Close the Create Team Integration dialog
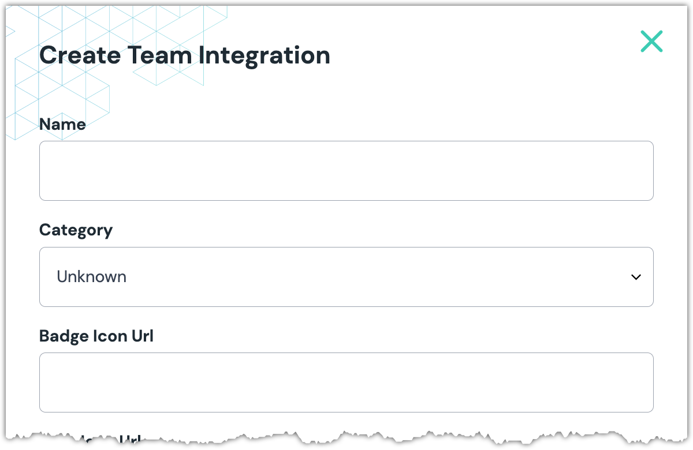693x450 pixels. (651, 42)
